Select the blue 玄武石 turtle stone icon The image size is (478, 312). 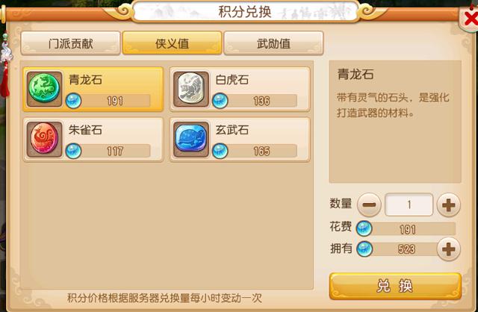coord(191,140)
